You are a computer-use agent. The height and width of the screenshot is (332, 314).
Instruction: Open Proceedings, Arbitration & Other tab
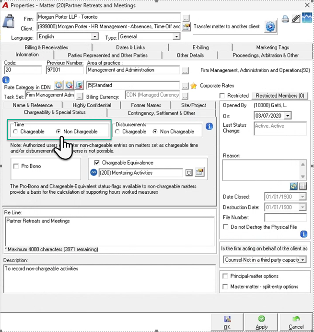(265, 55)
